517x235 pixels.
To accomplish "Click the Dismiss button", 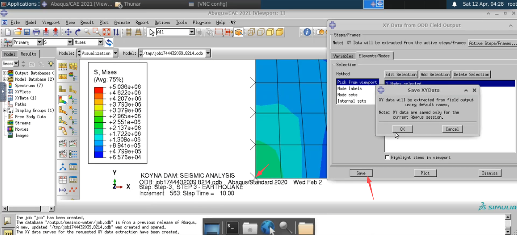I will [x=490, y=173].
